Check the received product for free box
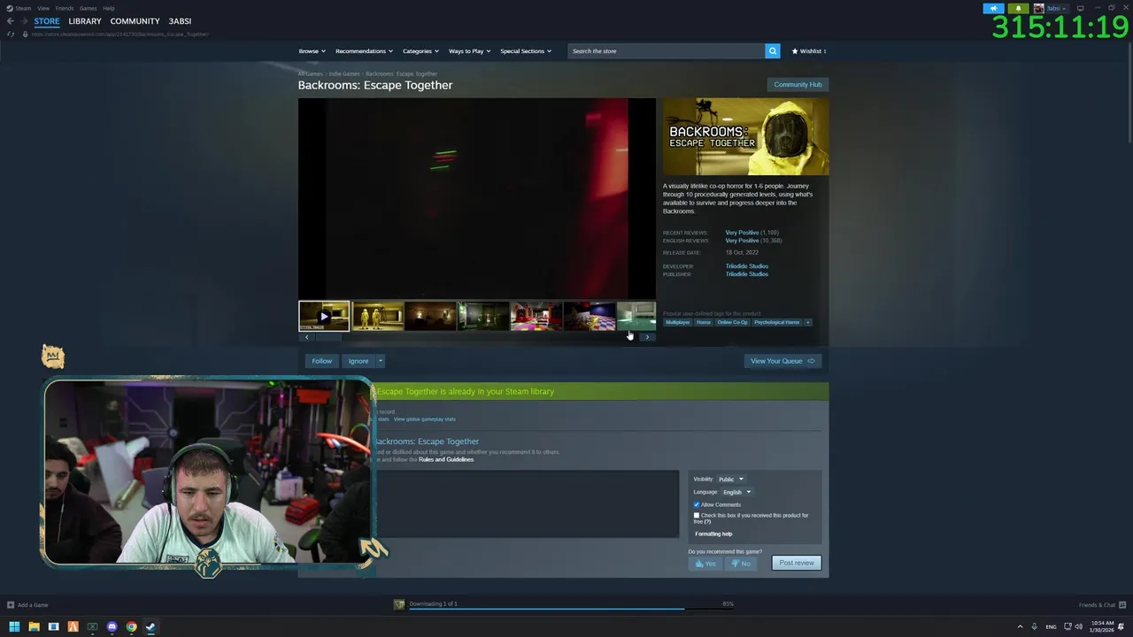 click(x=697, y=515)
